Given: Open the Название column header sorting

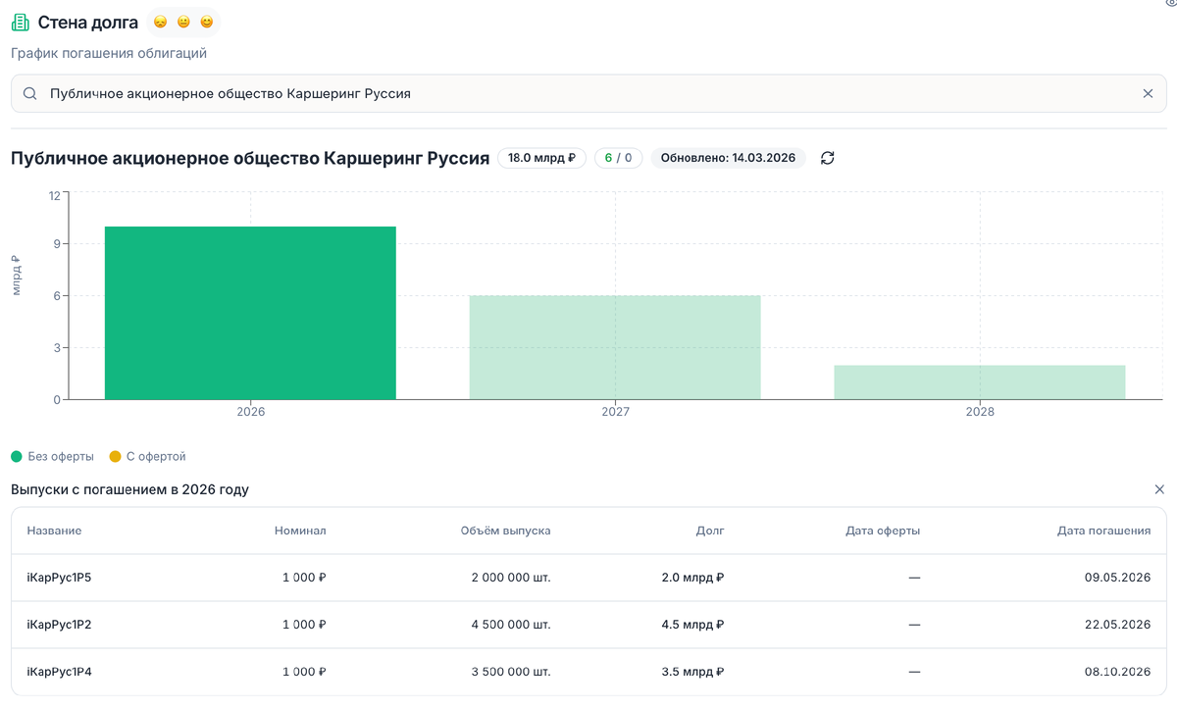Looking at the screenshot, I should (54, 530).
